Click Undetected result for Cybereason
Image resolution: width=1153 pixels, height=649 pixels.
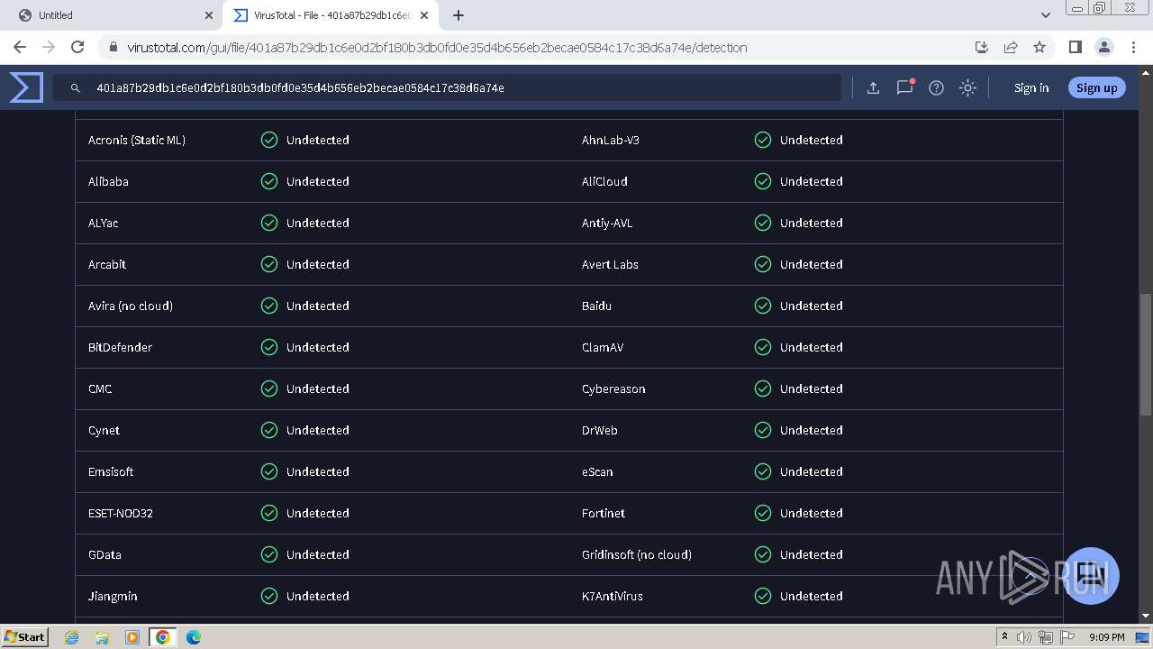click(812, 388)
